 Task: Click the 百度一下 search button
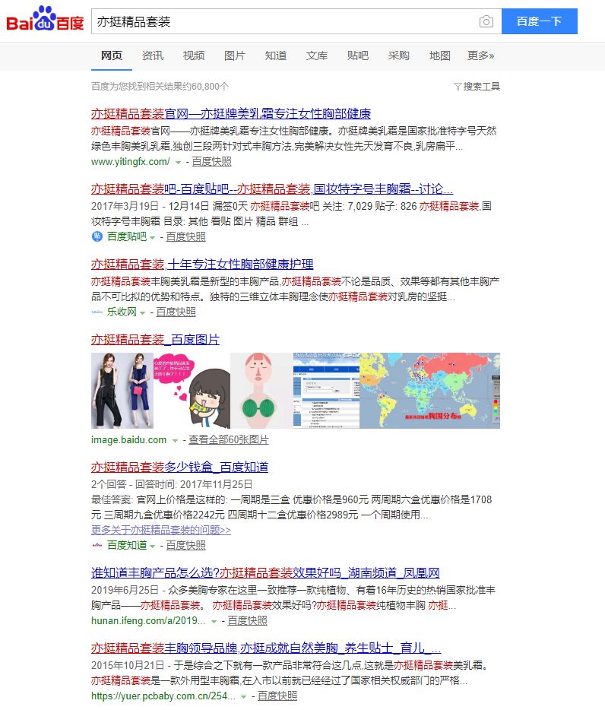[540, 21]
